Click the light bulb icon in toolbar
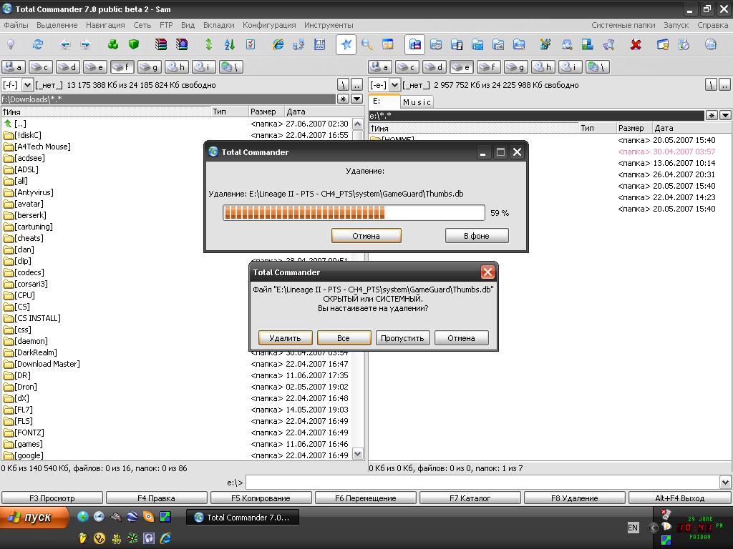 click(x=11, y=44)
